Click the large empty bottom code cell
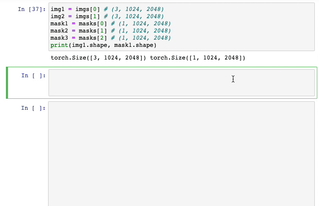Viewport: 319px width, 206px height. pos(181,154)
